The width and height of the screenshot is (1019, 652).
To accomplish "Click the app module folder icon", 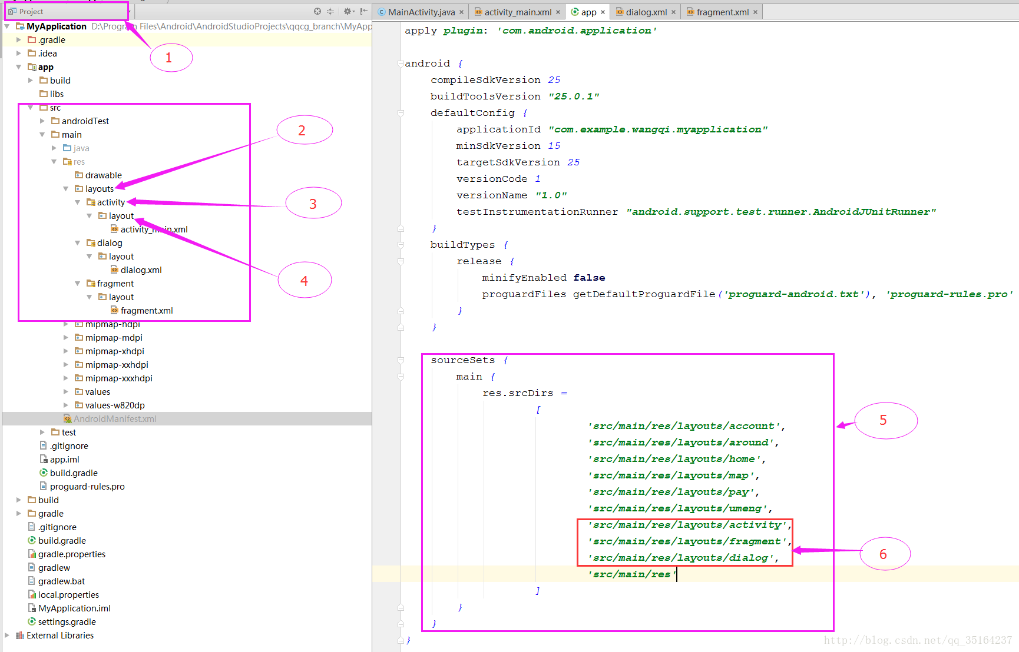I will (x=32, y=66).
